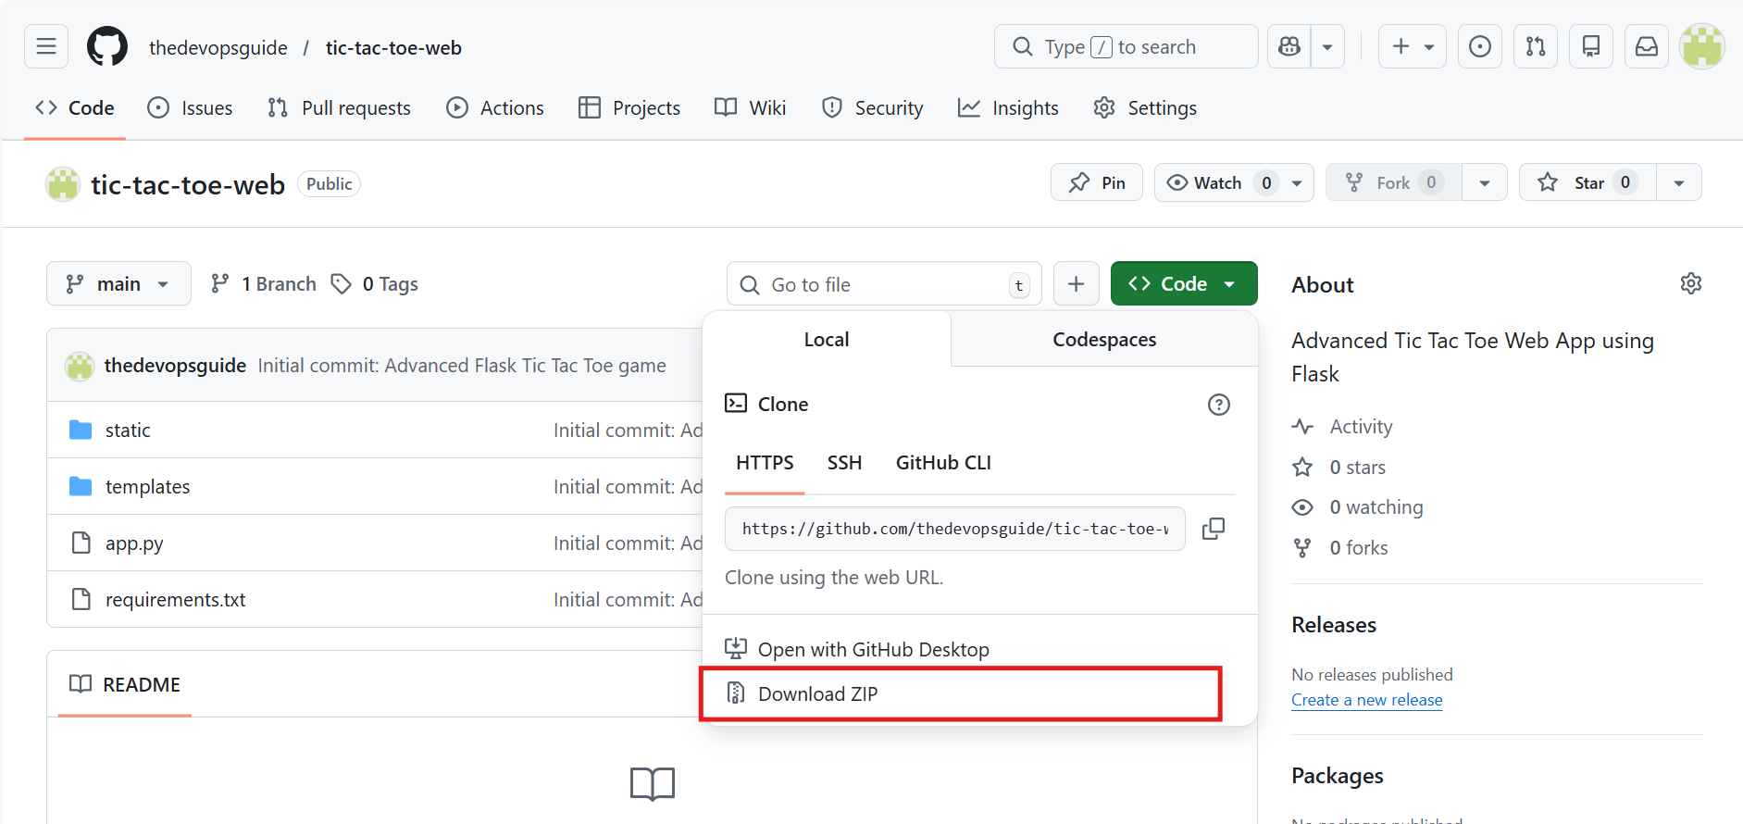Image resolution: width=1743 pixels, height=824 pixels.
Task: Open the hamburger navigation menu
Action: 46,46
